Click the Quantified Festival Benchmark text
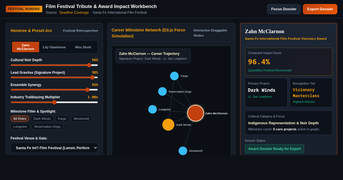343x180 pixels. 270,70
